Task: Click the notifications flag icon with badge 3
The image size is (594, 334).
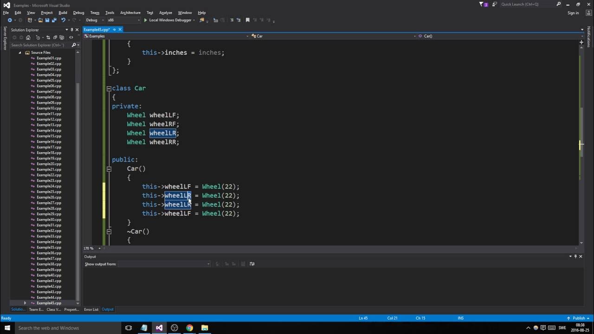Action: pos(483,4)
